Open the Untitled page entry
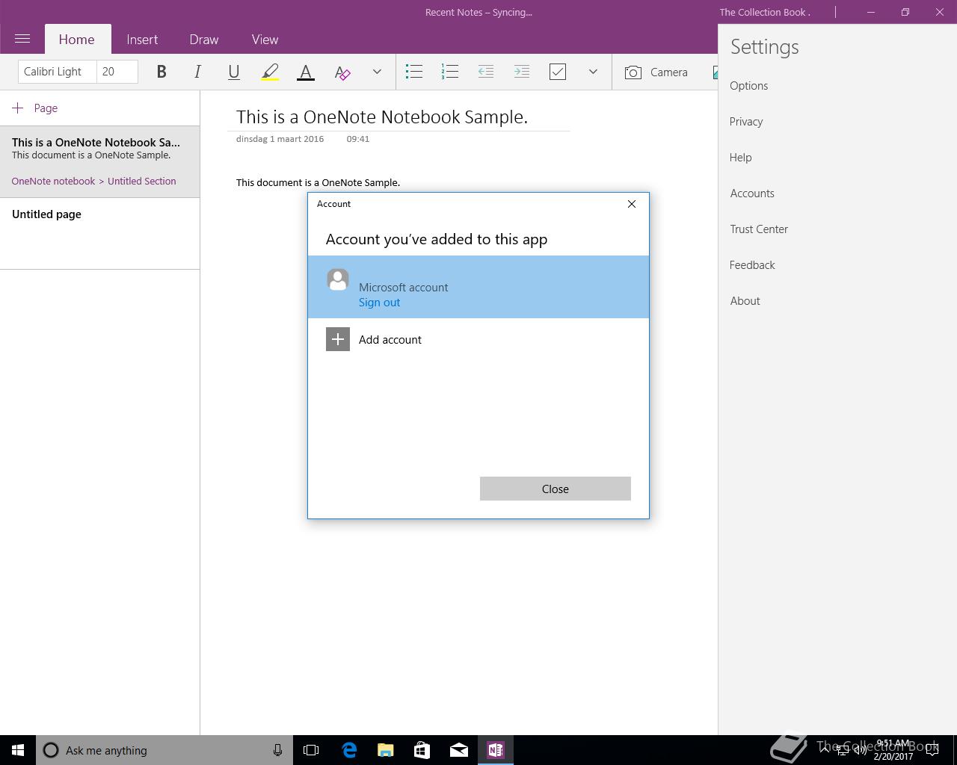This screenshot has height=765, width=957. (x=99, y=233)
